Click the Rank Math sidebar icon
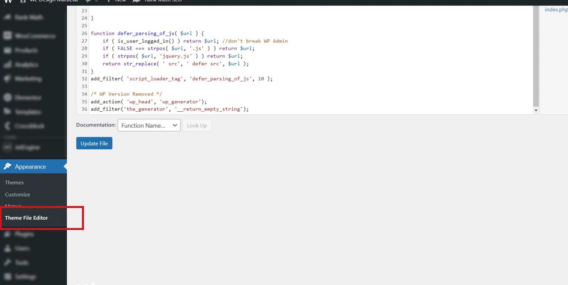568x285 pixels. pyautogui.click(x=8, y=17)
